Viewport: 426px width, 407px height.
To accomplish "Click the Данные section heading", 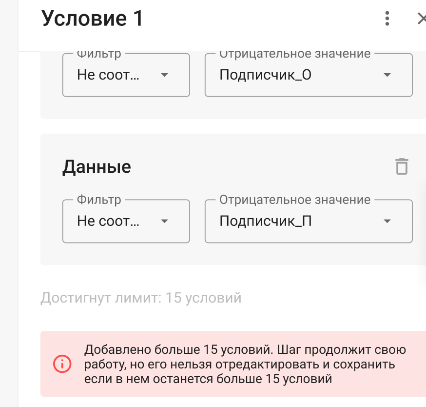I will click(x=97, y=167).
